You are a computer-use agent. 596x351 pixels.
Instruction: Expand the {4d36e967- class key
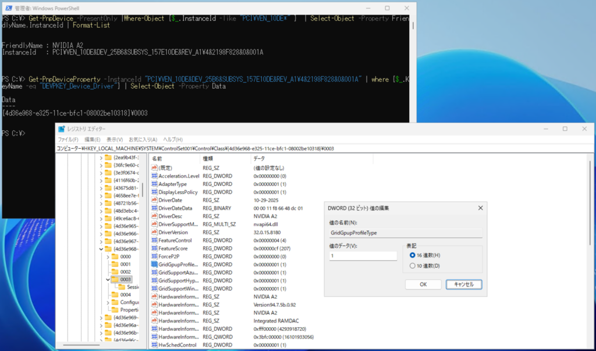pos(101,241)
